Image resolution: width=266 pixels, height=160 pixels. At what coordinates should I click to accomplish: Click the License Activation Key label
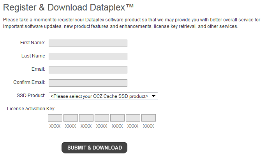31,108
